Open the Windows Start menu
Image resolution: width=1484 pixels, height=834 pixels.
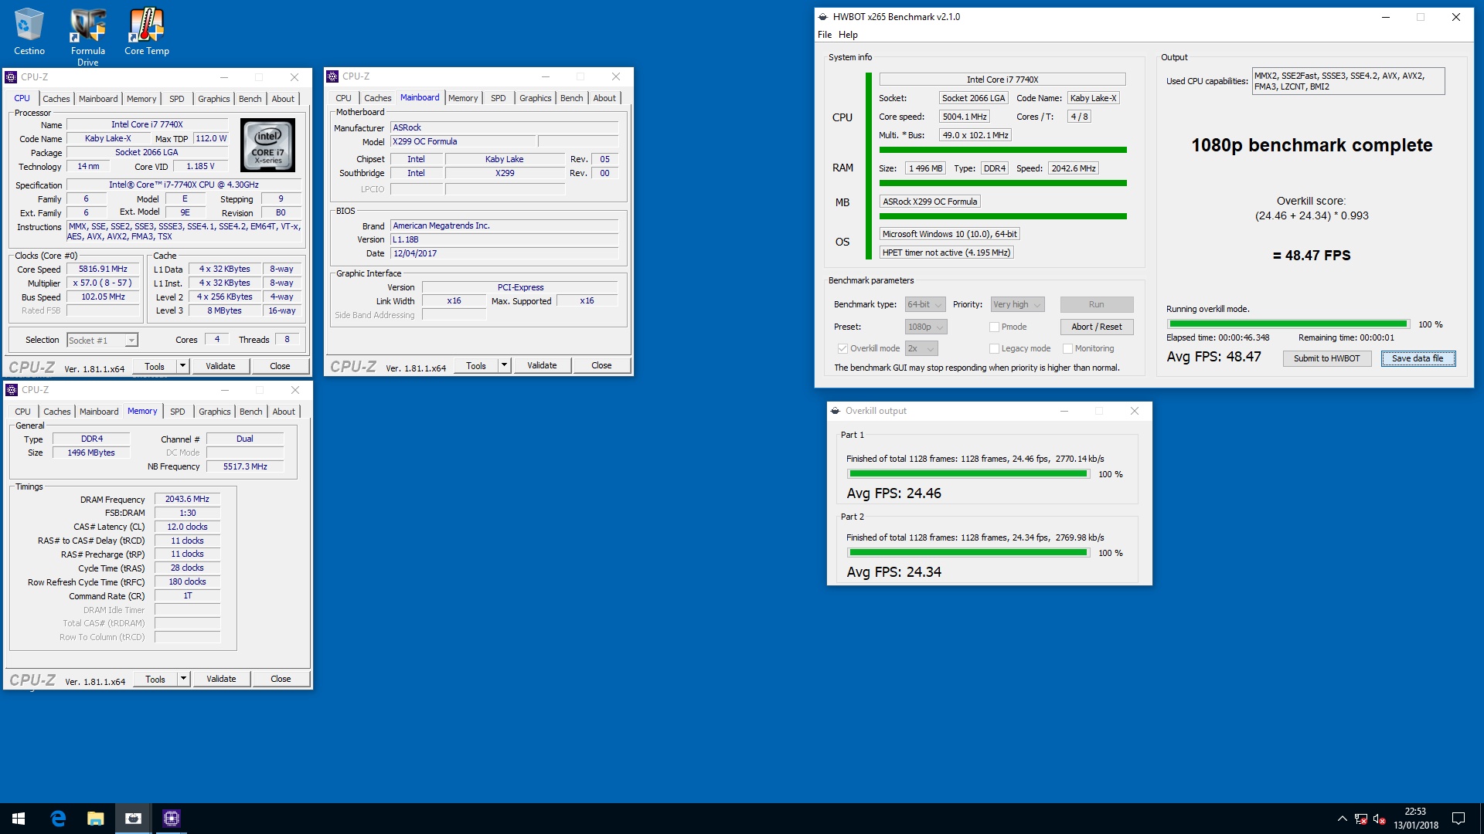point(19,819)
